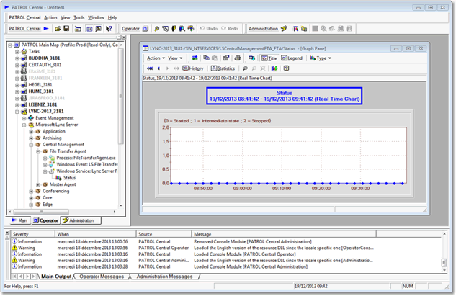Click the Status parameter in tree
Viewport: 456px width, 296px height.
(x=69, y=177)
